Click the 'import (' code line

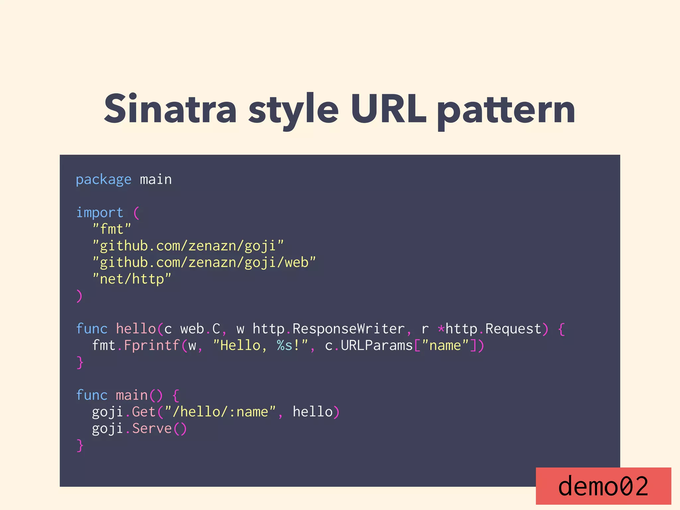pyautogui.click(x=108, y=212)
